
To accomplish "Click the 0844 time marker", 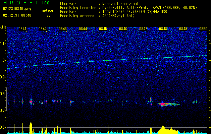I will tap(83, 29).
